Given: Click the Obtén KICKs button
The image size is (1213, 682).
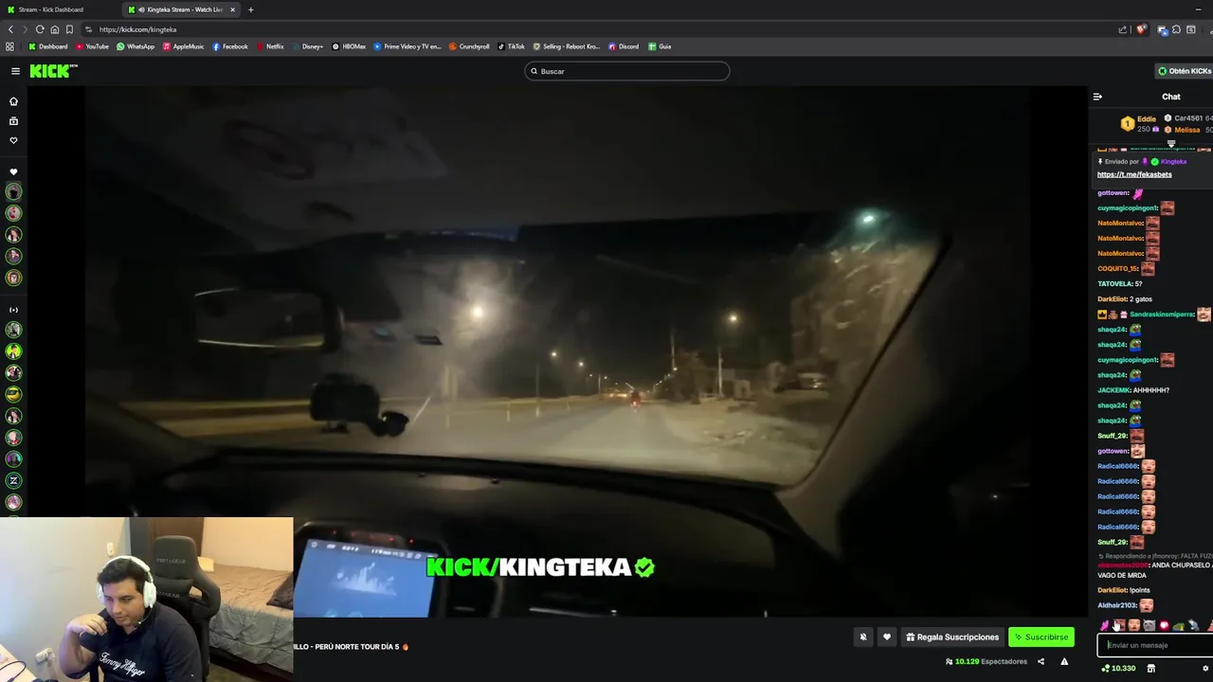Looking at the screenshot, I should coord(1184,71).
